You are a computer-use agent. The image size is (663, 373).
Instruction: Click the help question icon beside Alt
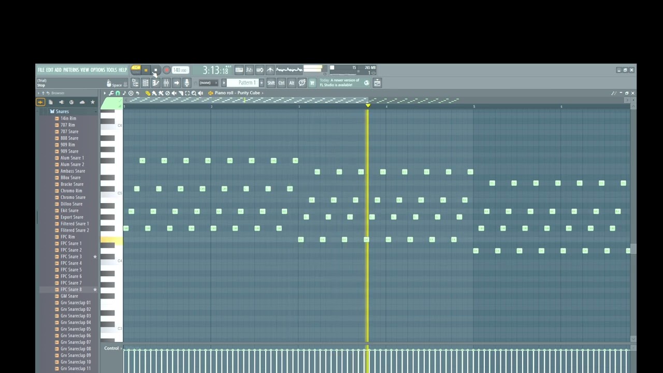[301, 83]
